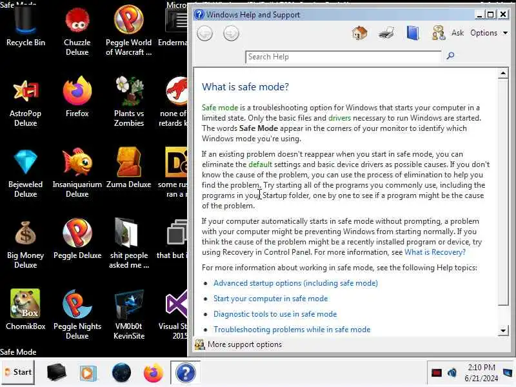This screenshot has width=516, height=387.
Task: Open the What is Recovery? link
Action: [x=435, y=252]
